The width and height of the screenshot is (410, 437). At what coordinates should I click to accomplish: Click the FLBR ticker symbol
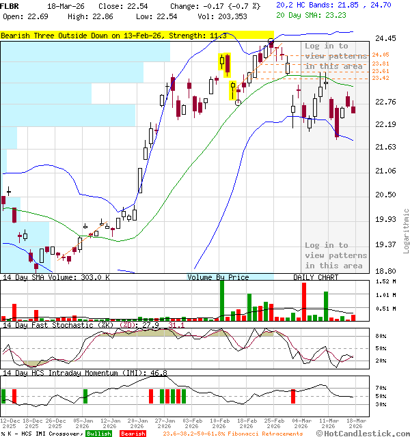(x=10, y=5)
